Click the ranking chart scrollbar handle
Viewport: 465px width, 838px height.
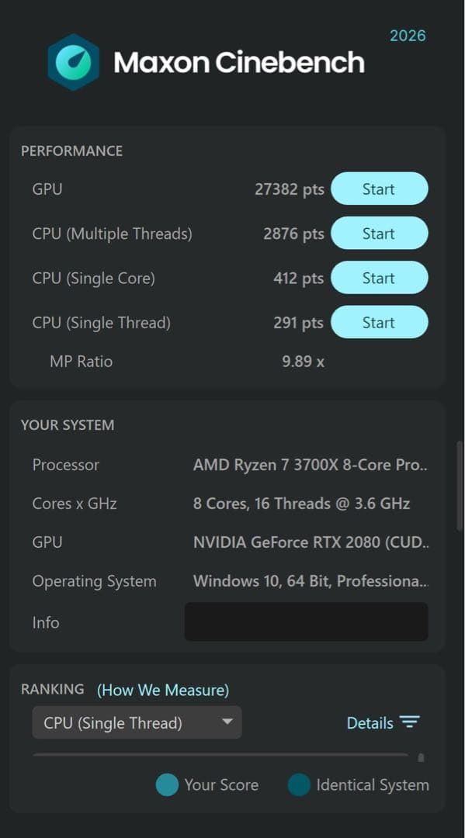point(420,757)
